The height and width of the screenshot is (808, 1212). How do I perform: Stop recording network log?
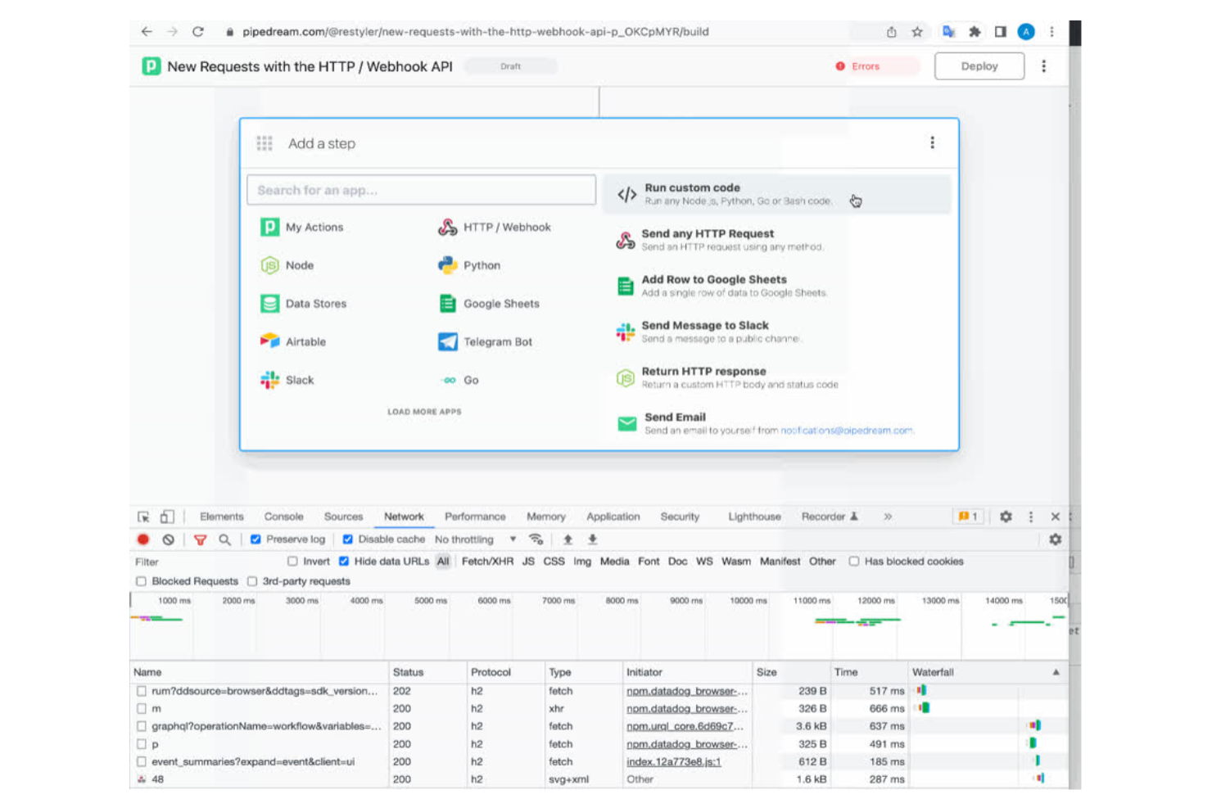[x=143, y=539]
